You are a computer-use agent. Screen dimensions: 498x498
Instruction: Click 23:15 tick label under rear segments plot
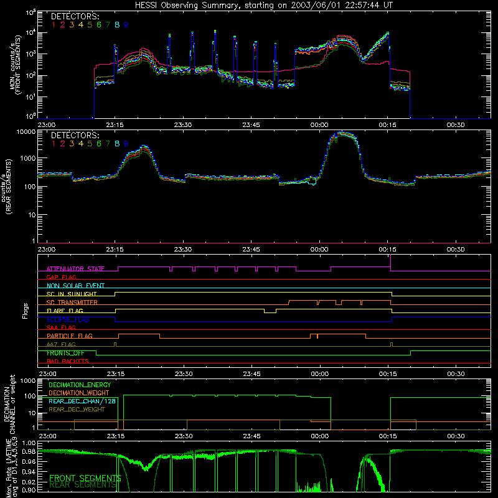pyautogui.click(x=115, y=250)
